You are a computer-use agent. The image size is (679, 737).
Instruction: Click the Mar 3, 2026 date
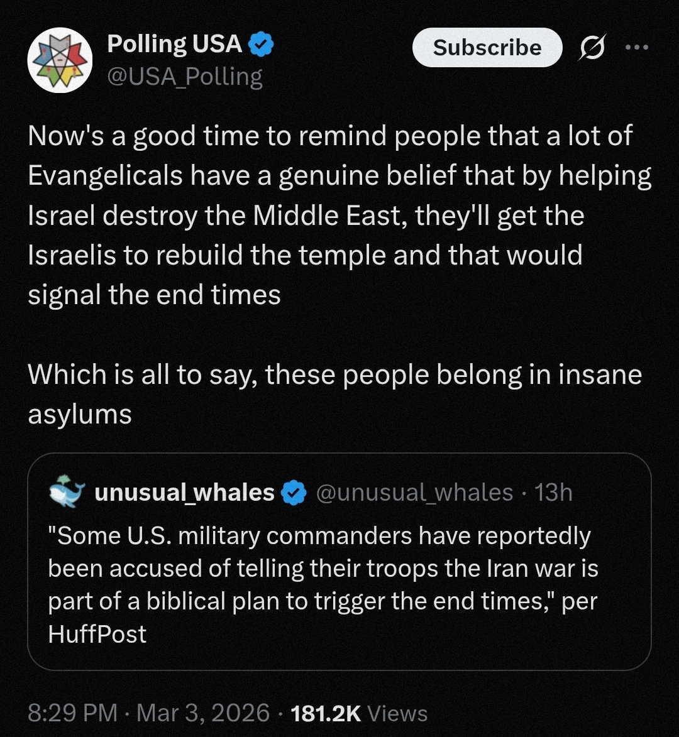pyautogui.click(x=202, y=713)
